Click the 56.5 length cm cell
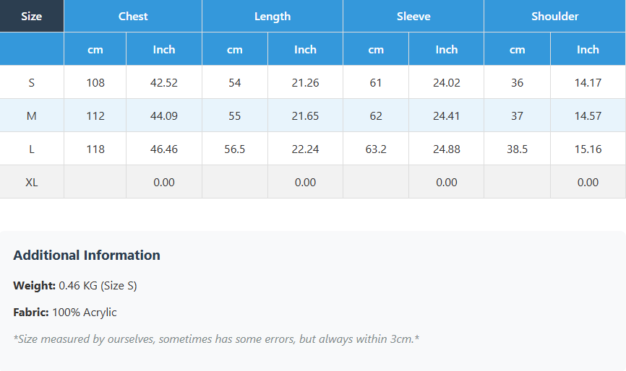 pyautogui.click(x=235, y=149)
